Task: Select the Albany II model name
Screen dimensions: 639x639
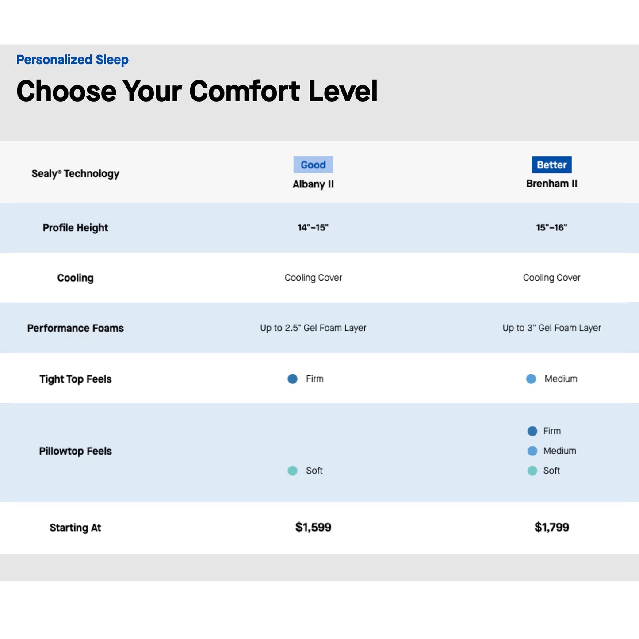Action: tap(313, 184)
